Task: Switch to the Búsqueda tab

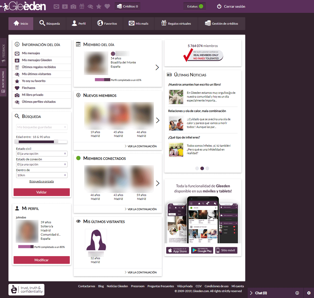Action: pyautogui.click(x=50, y=24)
